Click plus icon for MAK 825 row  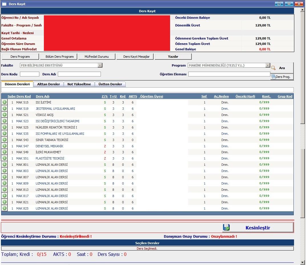[4, 208]
